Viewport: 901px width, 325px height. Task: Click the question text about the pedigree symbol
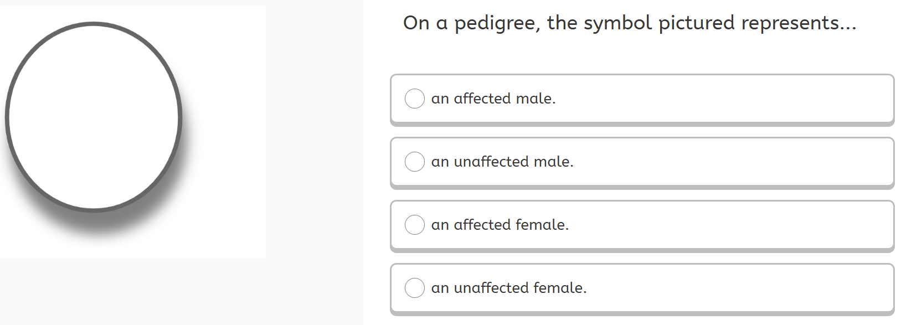tap(630, 23)
